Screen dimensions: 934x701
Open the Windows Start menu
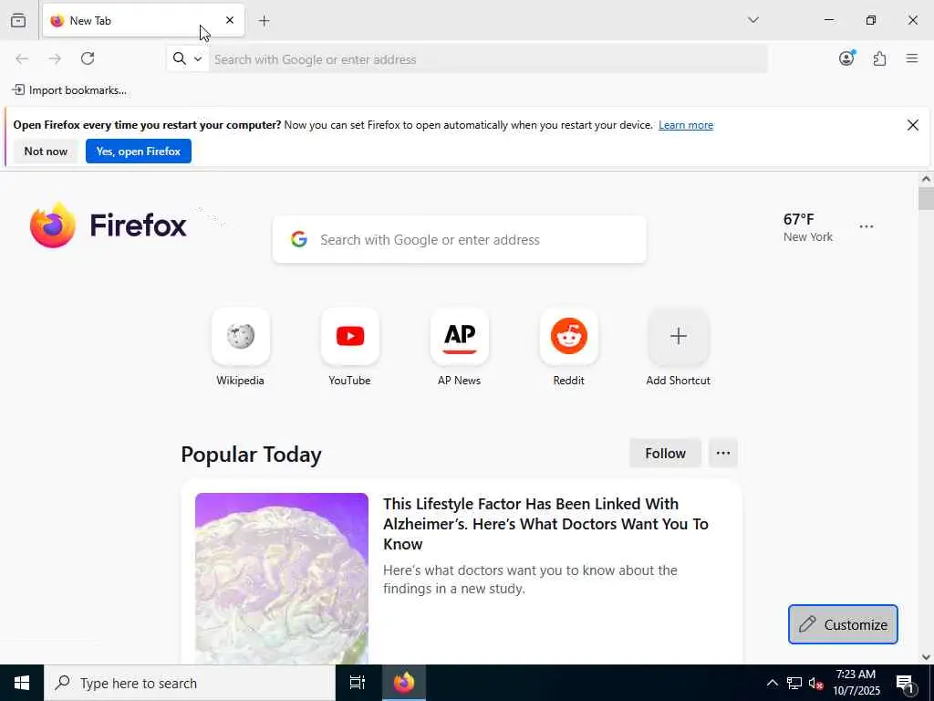[22, 683]
